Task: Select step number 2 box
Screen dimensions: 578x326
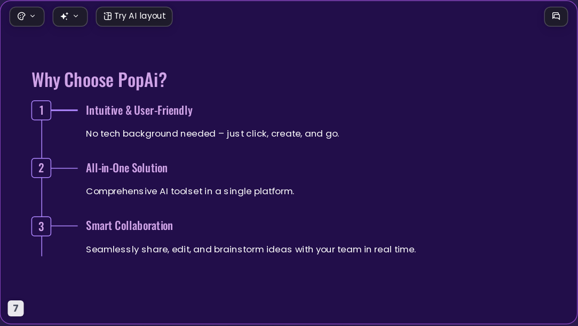Action: click(x=41, y=168)
